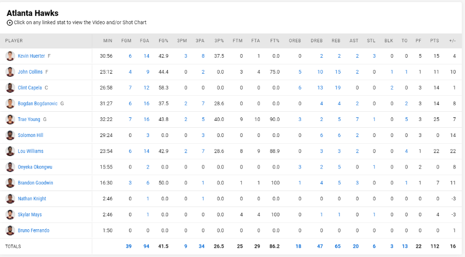
Task: Sort table by DREB column header
Action: (316, 41)
